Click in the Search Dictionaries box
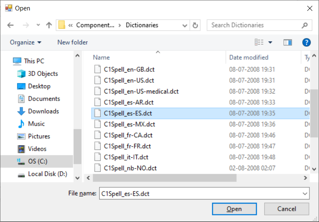319x222 pixels. coord(255,25)
